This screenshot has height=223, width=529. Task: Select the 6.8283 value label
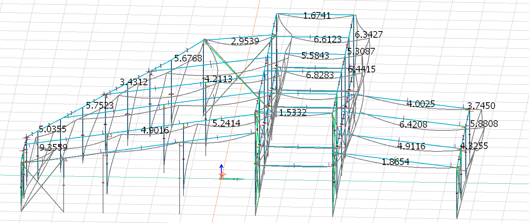(320, 75)
